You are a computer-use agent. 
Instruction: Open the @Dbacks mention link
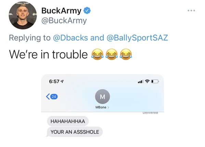pos(71,38)
